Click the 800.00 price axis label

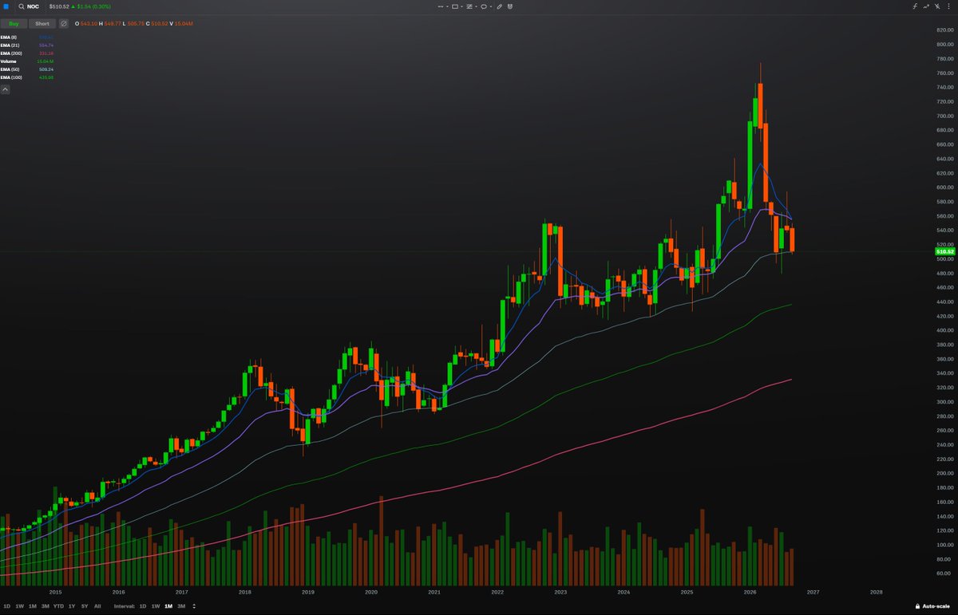pos(944,44)
